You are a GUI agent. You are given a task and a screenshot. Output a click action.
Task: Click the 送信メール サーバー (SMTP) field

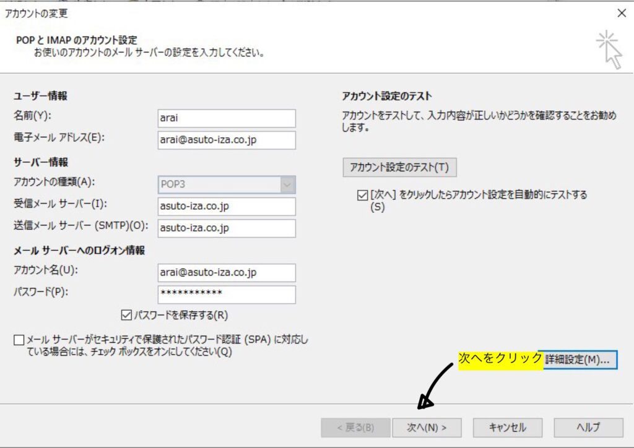coord(227,228)
